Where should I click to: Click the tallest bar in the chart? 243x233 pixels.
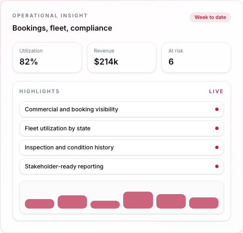tap(138, 200)
